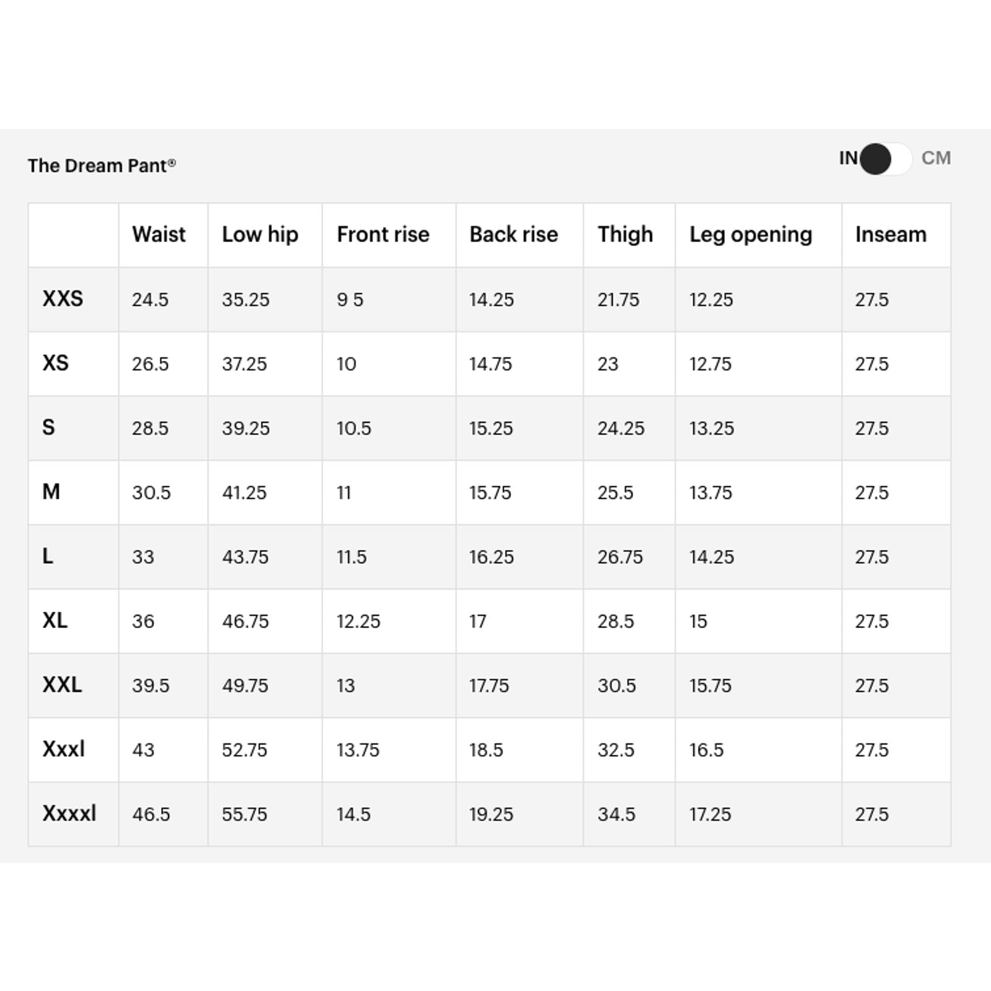This screenshot has width=991, height=991.
Task: Click the Front rise column header
Action: coord(383,235)
